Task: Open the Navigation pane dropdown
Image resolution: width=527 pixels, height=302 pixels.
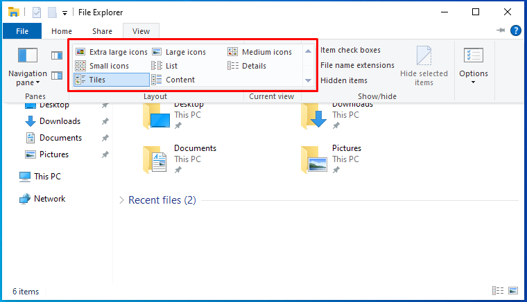Action: click(x=28, y=78)
